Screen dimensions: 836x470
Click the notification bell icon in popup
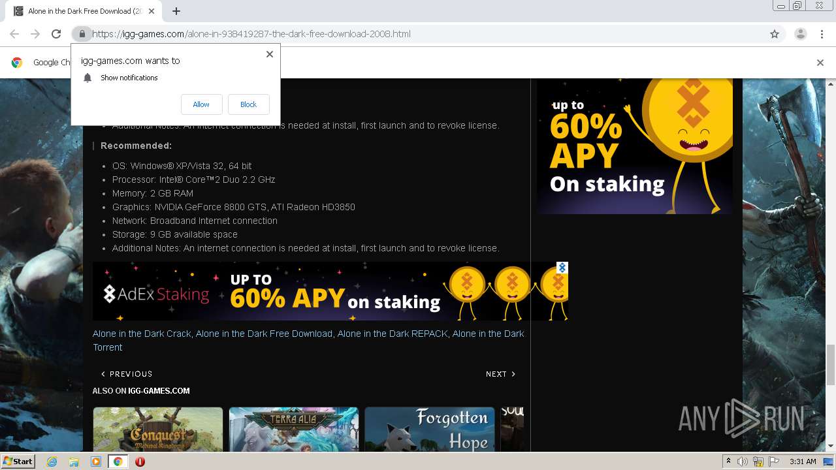(88, 78)
